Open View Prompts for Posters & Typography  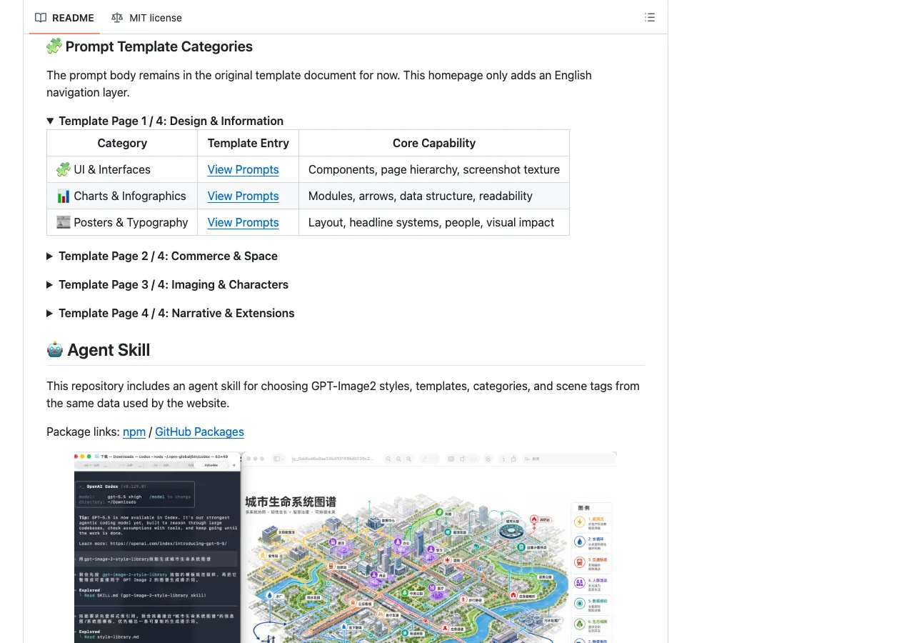243,223
